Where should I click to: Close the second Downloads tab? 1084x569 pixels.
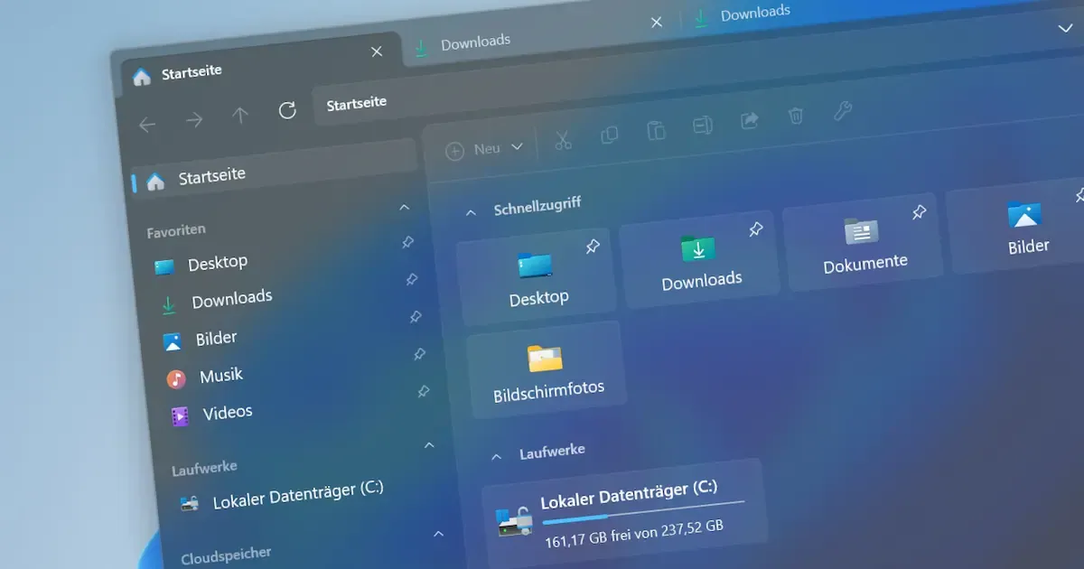(x=657, y=22)
